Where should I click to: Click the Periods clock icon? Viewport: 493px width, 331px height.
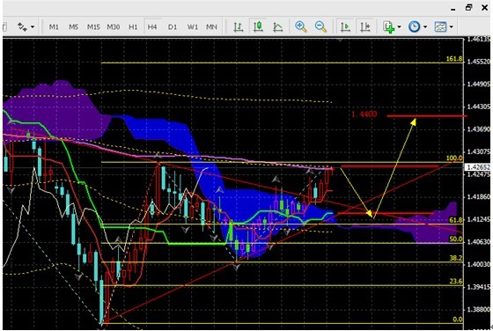(414, 27)
